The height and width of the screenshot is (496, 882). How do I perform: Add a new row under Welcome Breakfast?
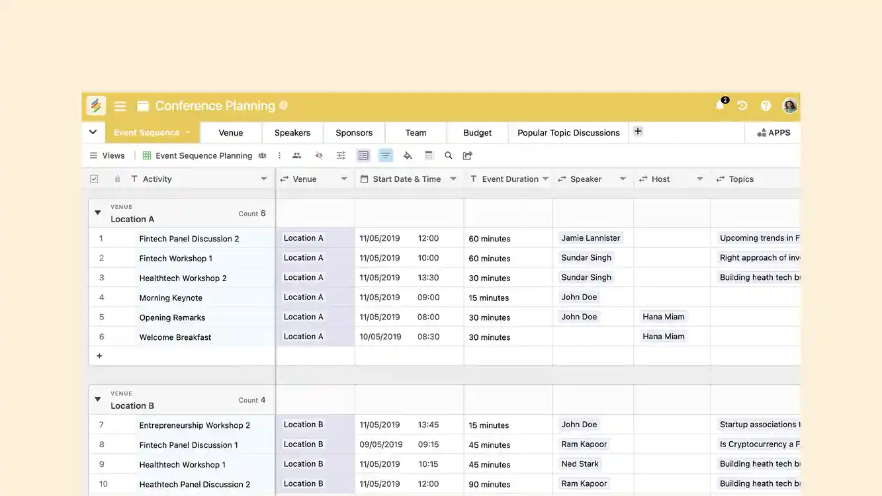[x=99, y=355]
